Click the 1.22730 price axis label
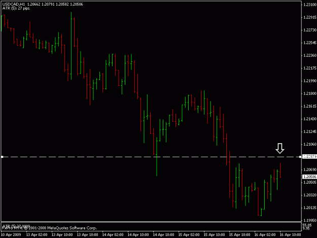The width and height of the screenshot is (317, 238). click(310, 30)
